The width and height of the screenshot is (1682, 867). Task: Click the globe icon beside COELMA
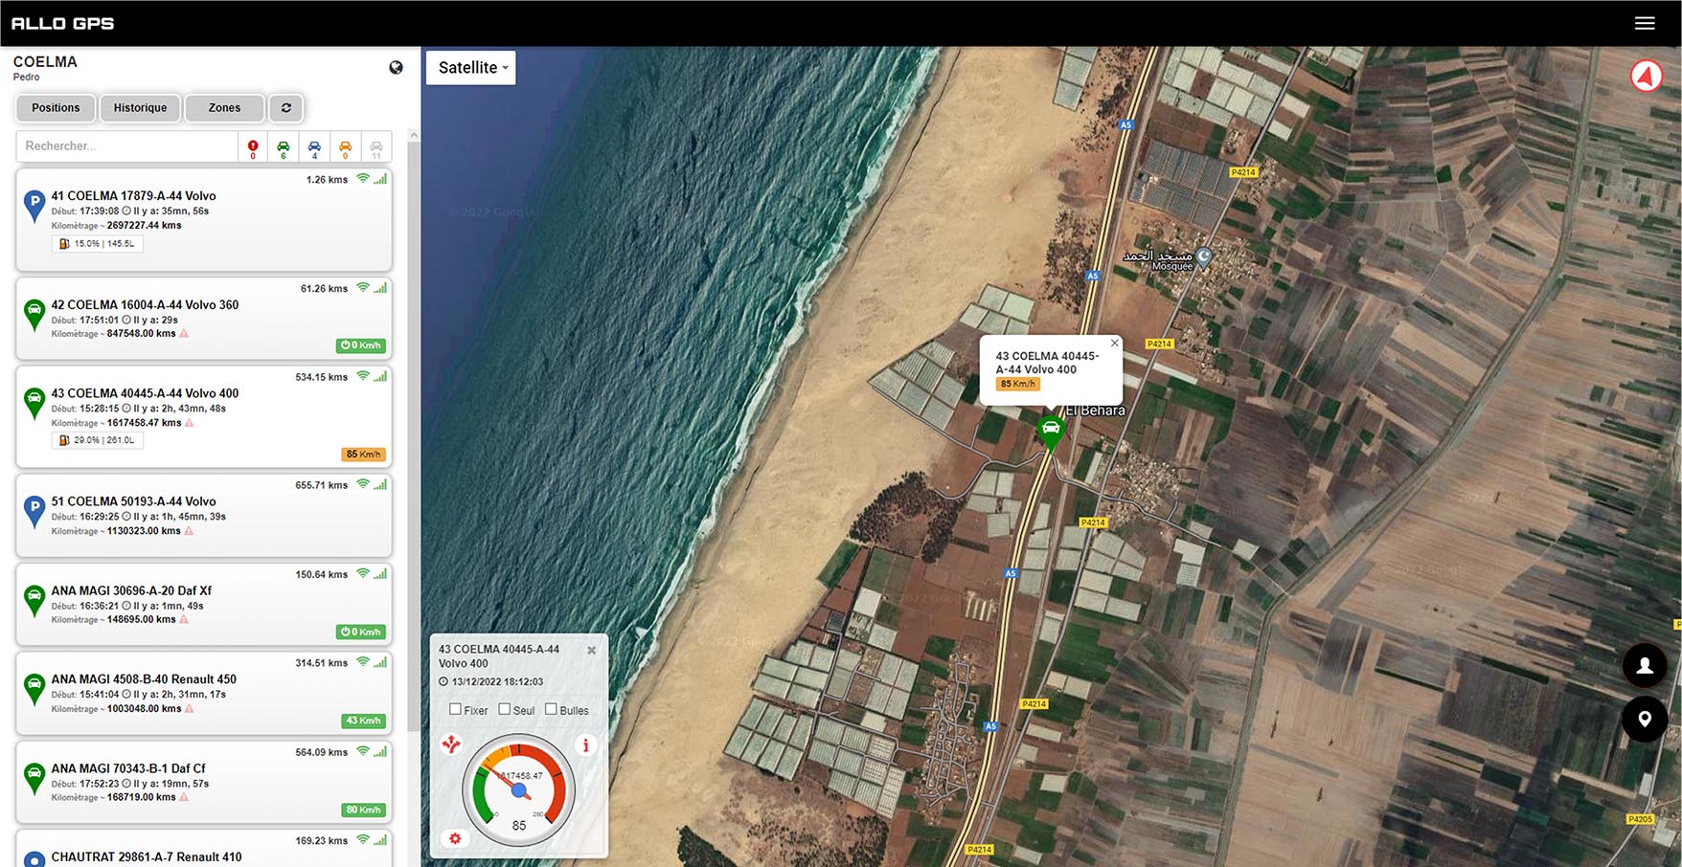(x=396, y=68)
